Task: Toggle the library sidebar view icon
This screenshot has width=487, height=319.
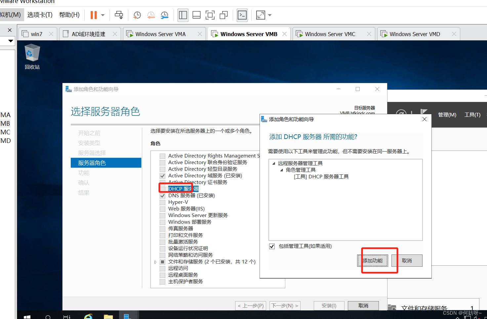Action: coord(183,15)
